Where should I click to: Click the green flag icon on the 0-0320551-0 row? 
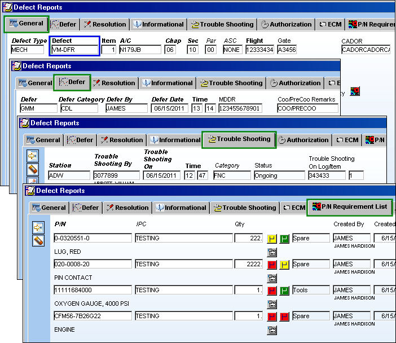(x=284, y=239)
